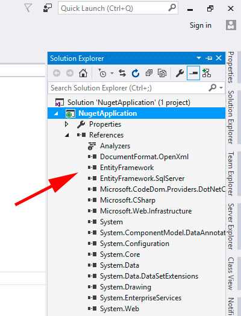Open the Team Explorer side tab

click(x=231, y=174)
